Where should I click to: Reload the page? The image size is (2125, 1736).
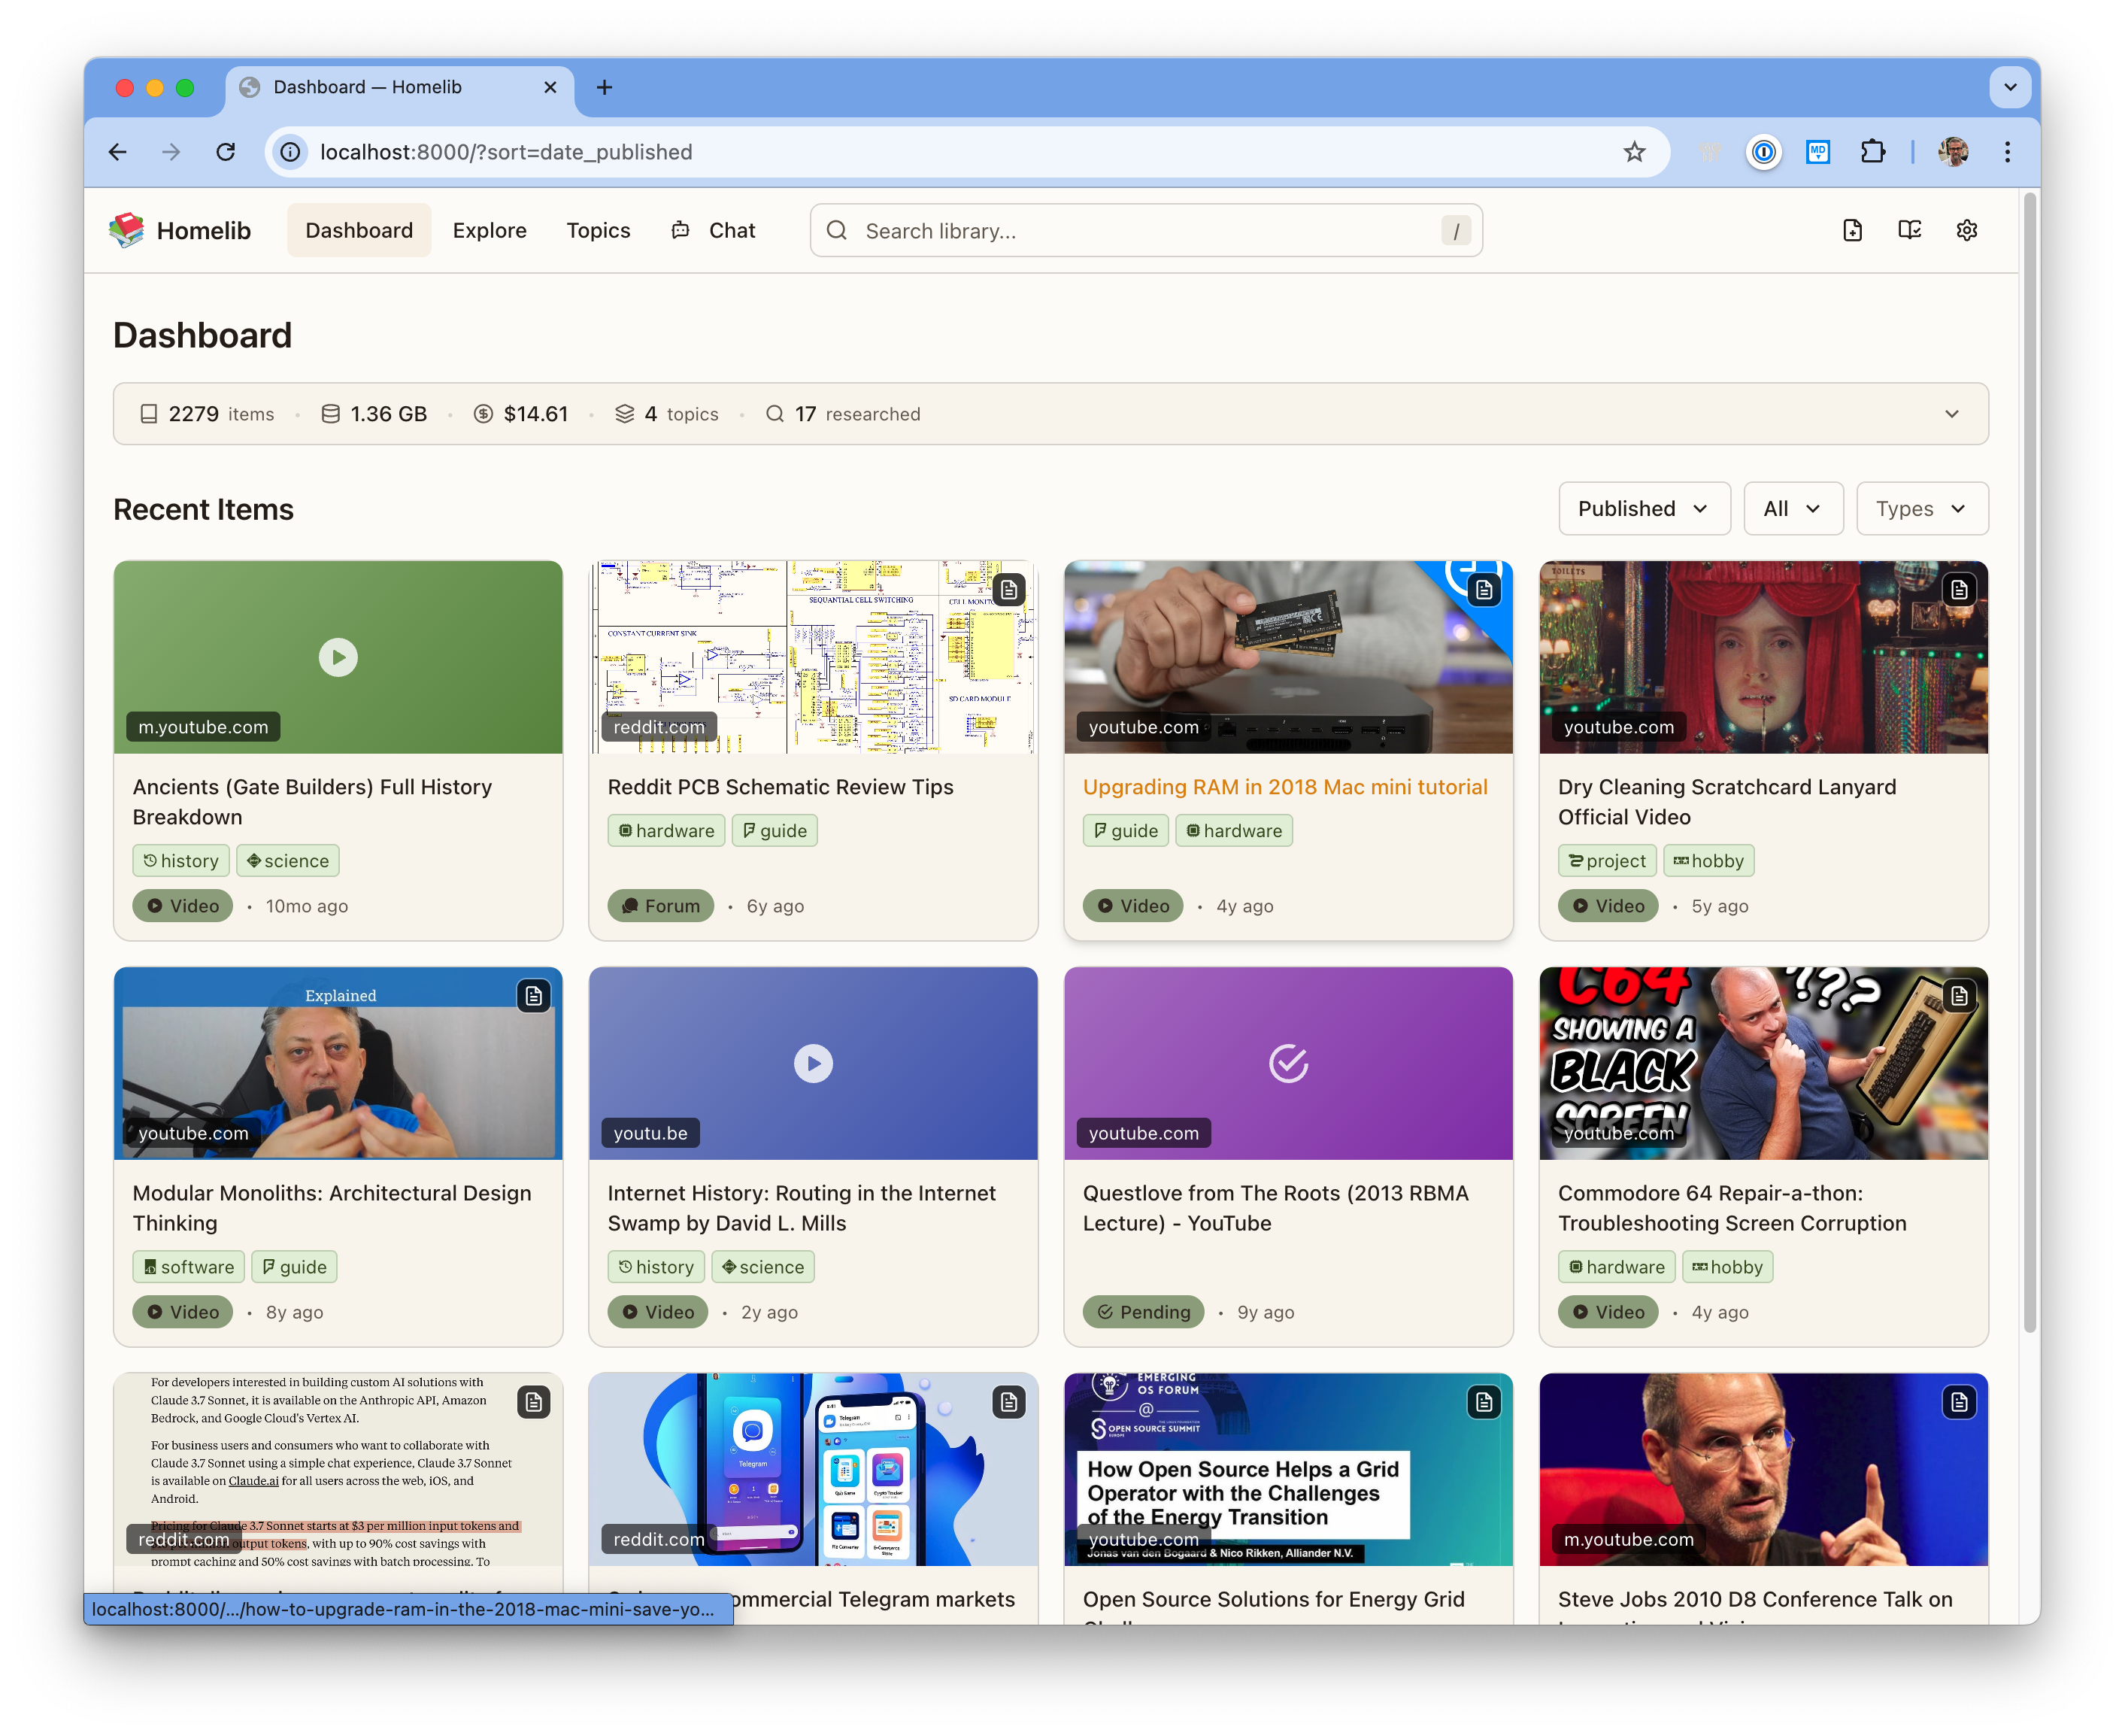point(226,152)
